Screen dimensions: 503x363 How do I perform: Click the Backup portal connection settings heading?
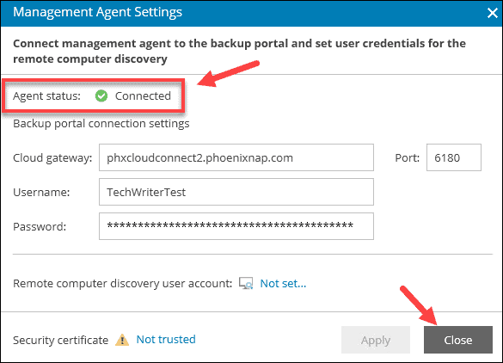[101, 123]
